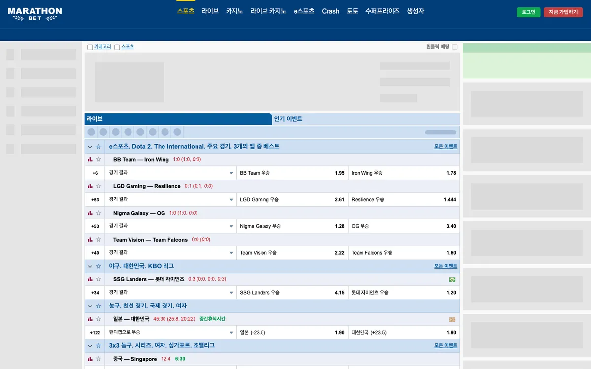Click the green 로그인 button
The image size is (591, 369).
click(x=528, y=12)
